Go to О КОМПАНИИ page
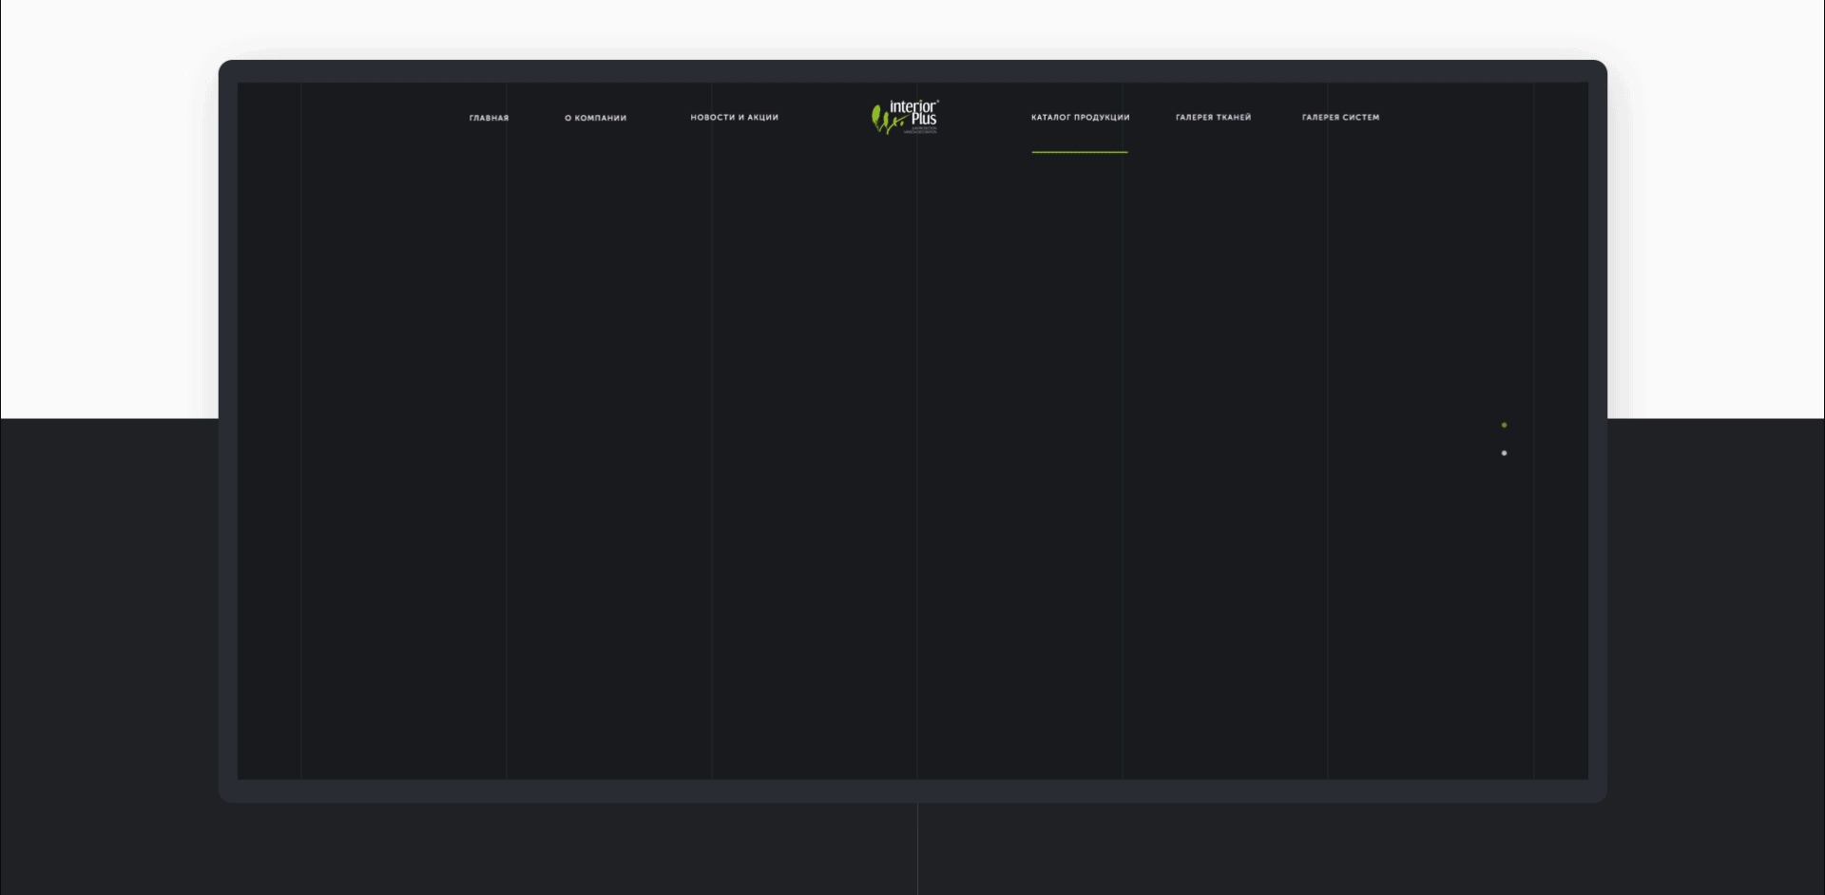1825x895 pixels. click(595, 118)
